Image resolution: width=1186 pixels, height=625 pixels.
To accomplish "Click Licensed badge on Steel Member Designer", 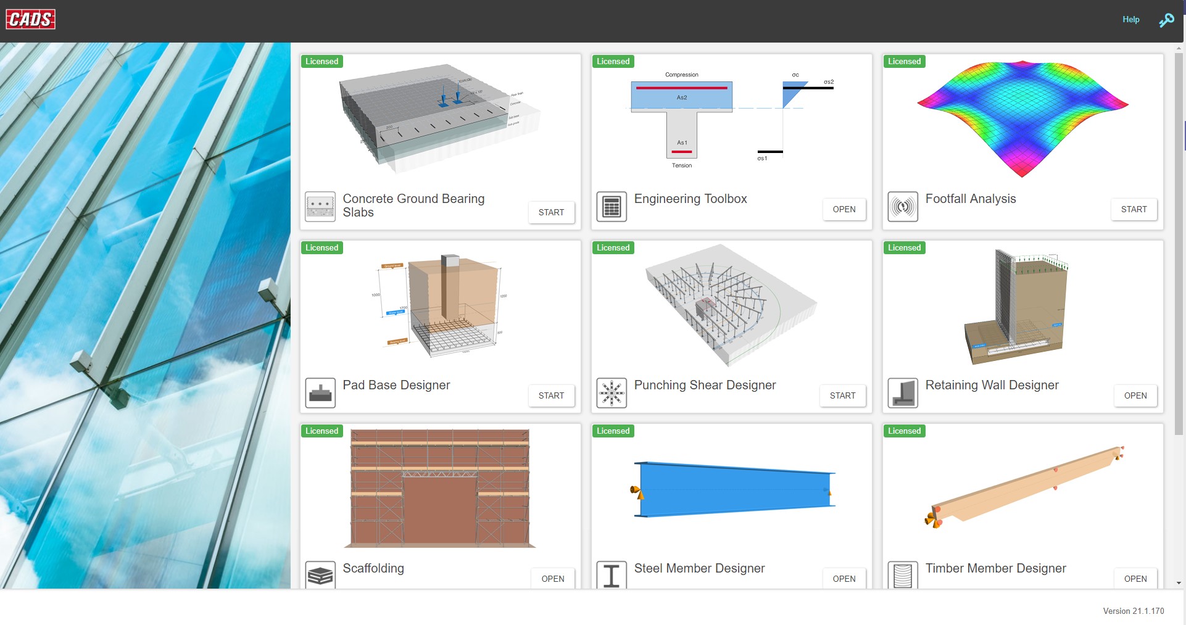I will click(x=613, y=431).
